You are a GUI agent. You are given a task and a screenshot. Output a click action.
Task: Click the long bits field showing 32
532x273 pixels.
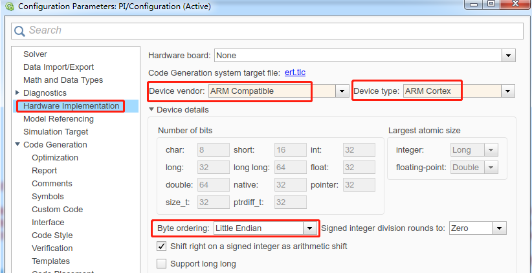click(x=214, y=167)
